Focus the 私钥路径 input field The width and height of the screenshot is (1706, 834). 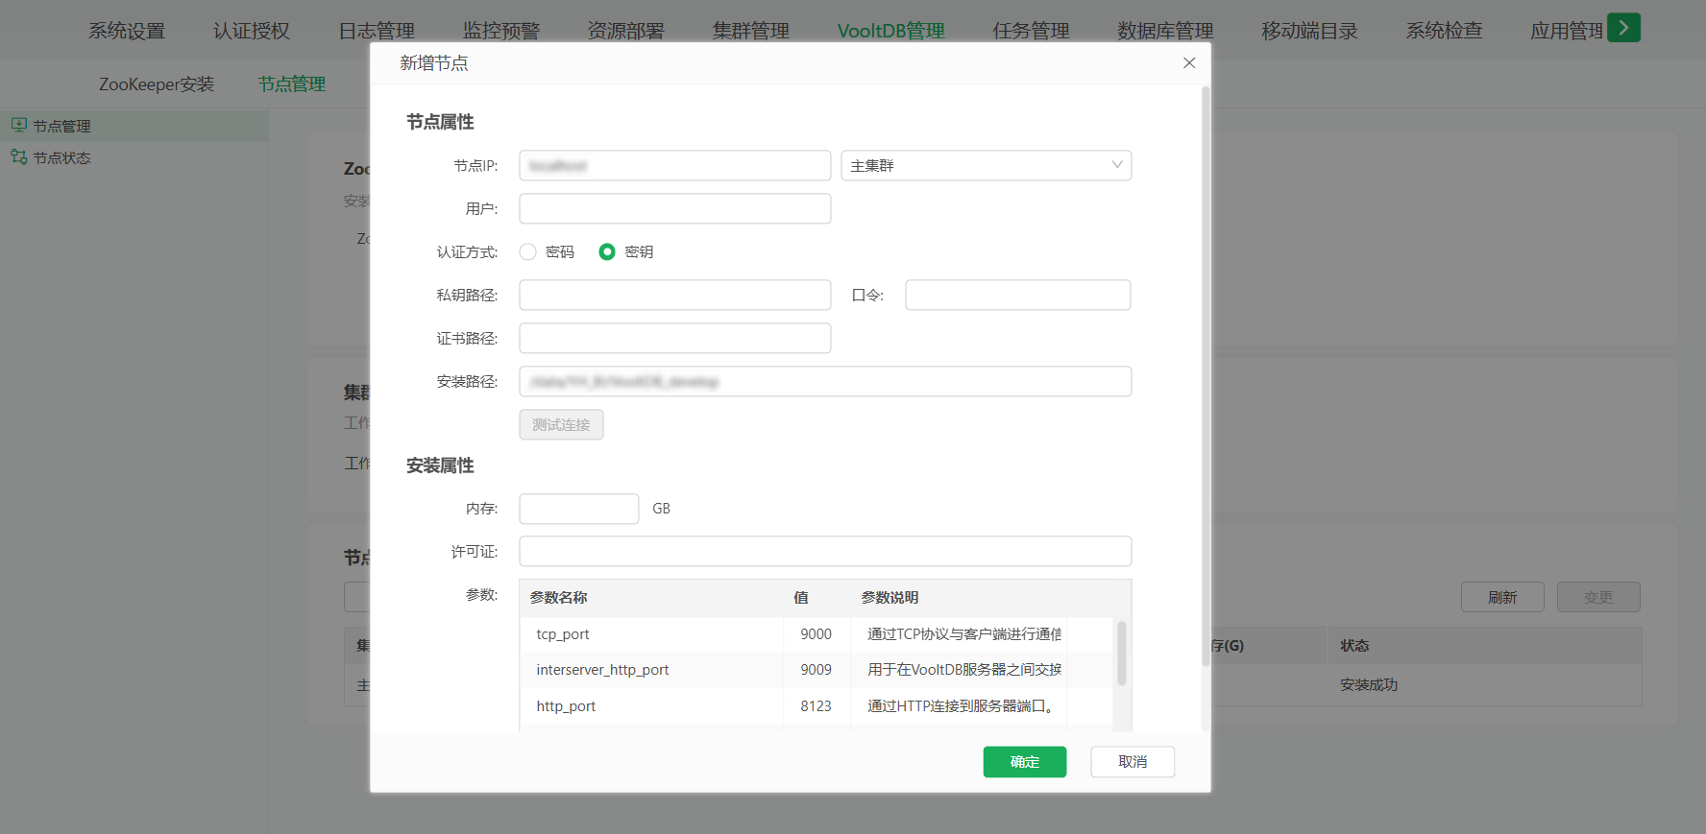coord(675,295)
